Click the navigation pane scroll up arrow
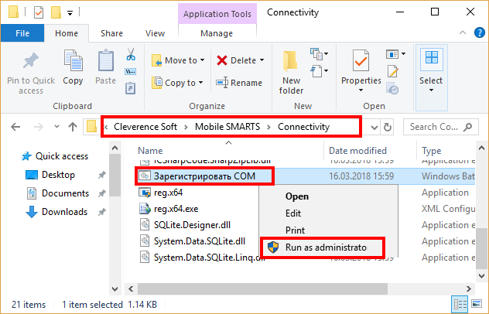Viewport: 489px width, 314px height. pos(115,148)
